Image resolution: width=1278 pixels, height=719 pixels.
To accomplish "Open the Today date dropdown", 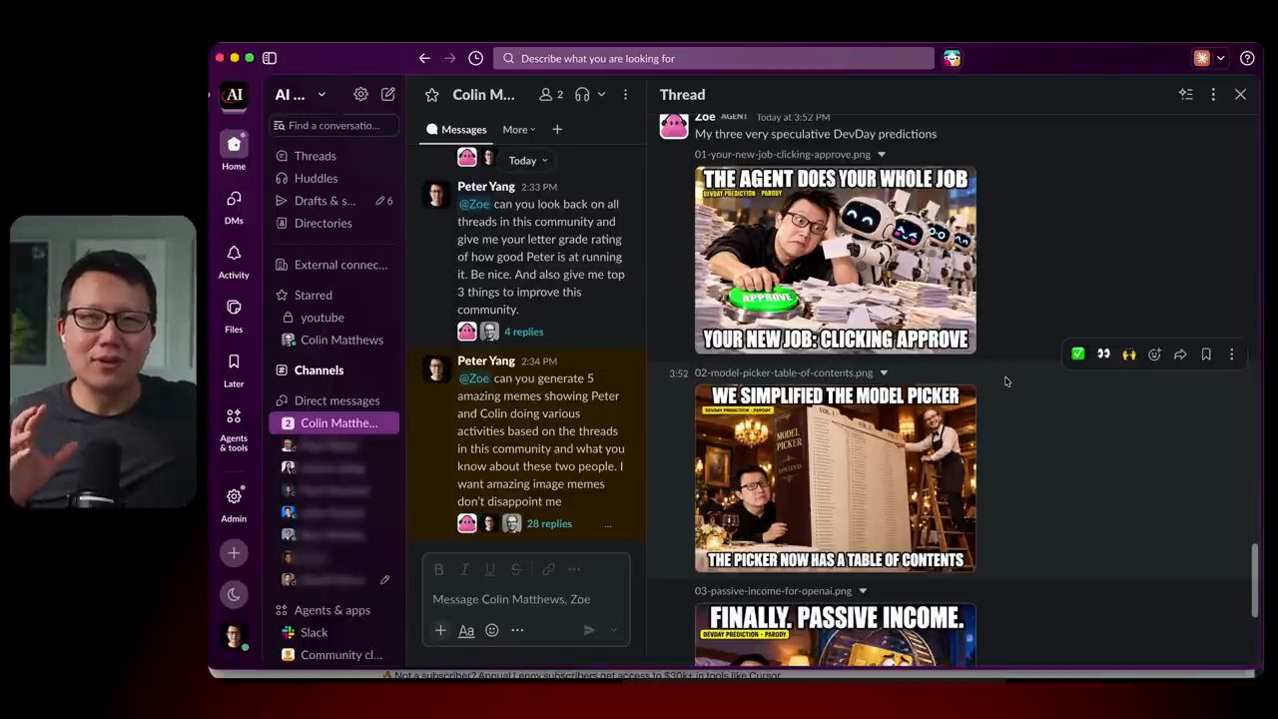I will [x=528, y=160].
